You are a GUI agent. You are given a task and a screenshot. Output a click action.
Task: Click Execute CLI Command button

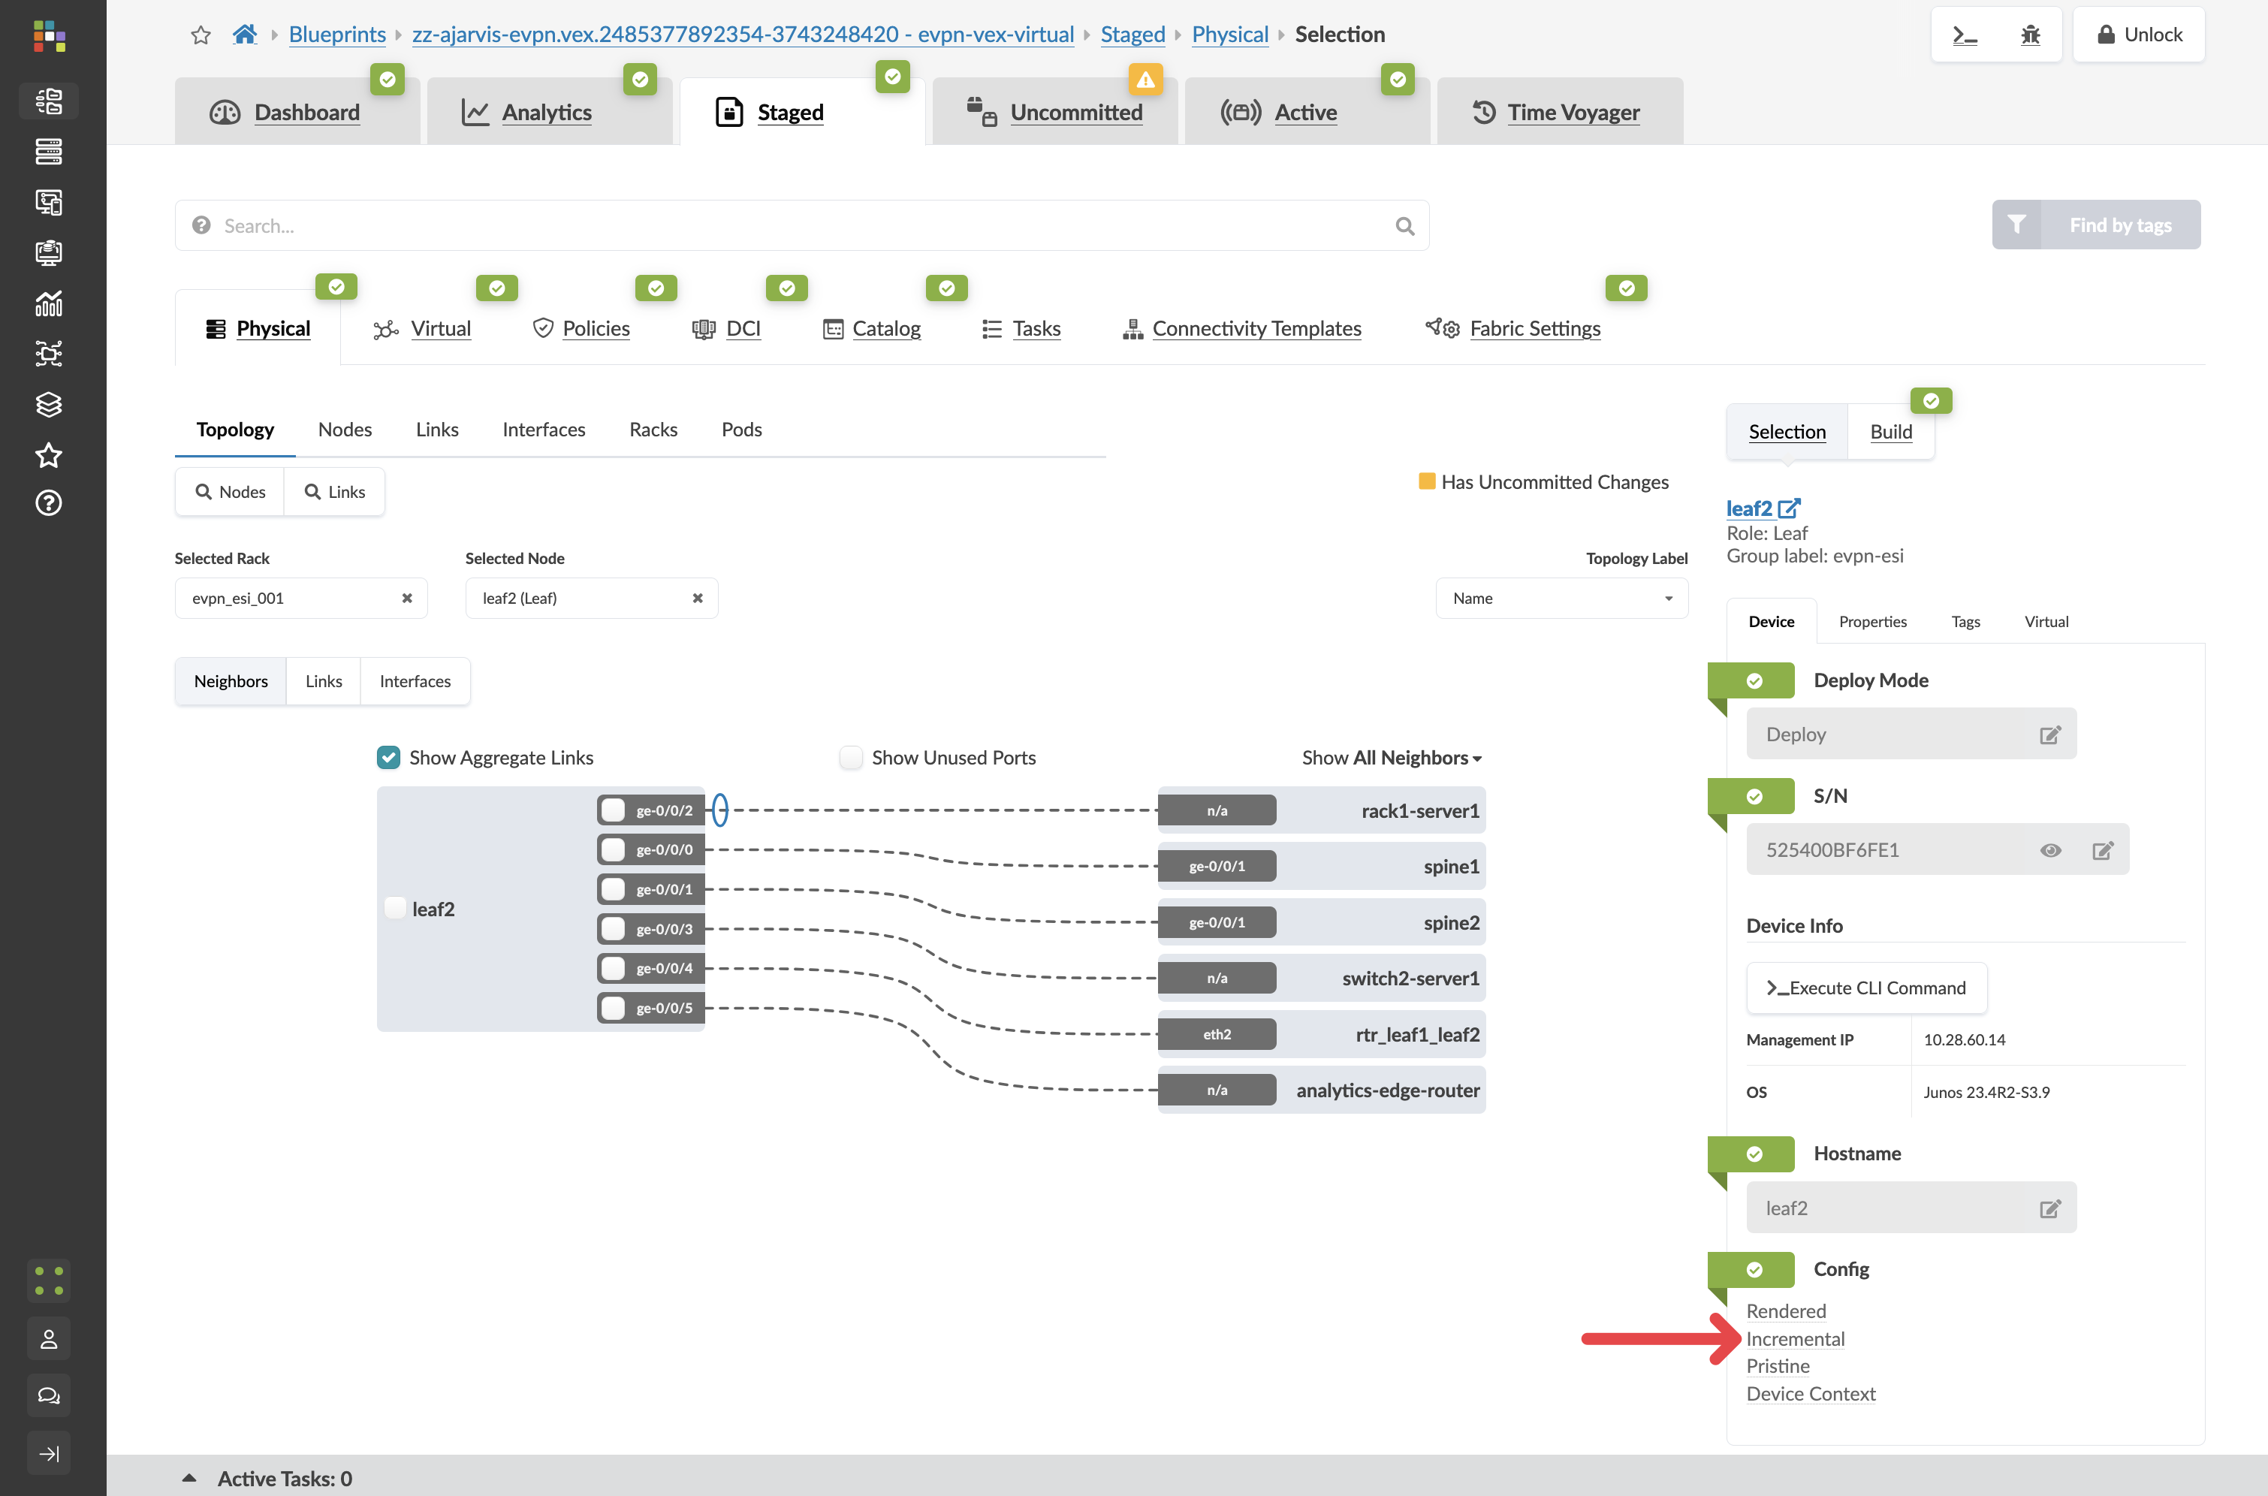1866,988
